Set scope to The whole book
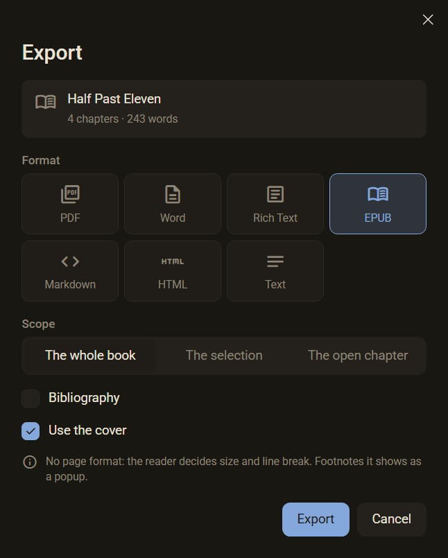 (90, 356)
